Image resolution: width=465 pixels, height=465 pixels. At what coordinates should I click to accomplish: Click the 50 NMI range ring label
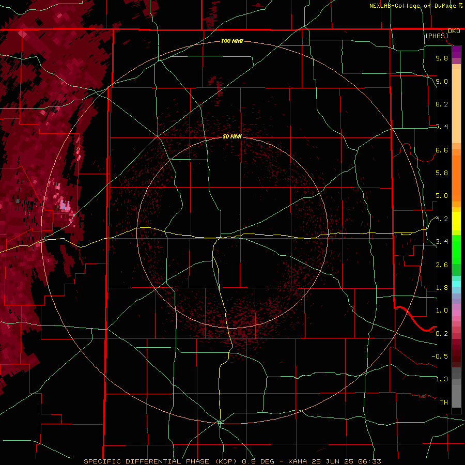(x=232, y=136)
